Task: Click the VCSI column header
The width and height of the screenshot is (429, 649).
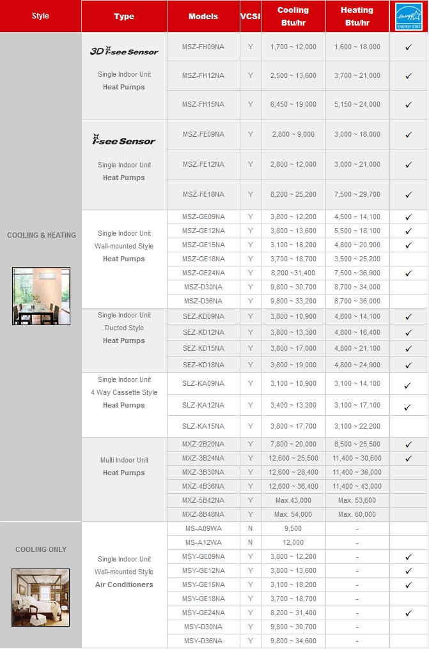Action: tap(250, 17)
